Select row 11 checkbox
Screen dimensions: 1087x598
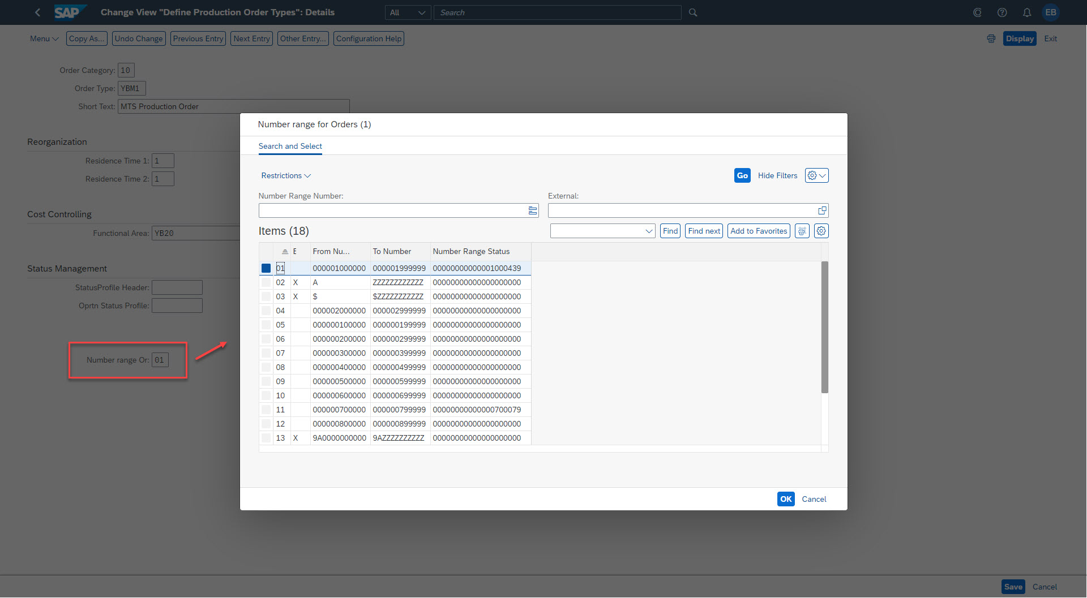266,410
